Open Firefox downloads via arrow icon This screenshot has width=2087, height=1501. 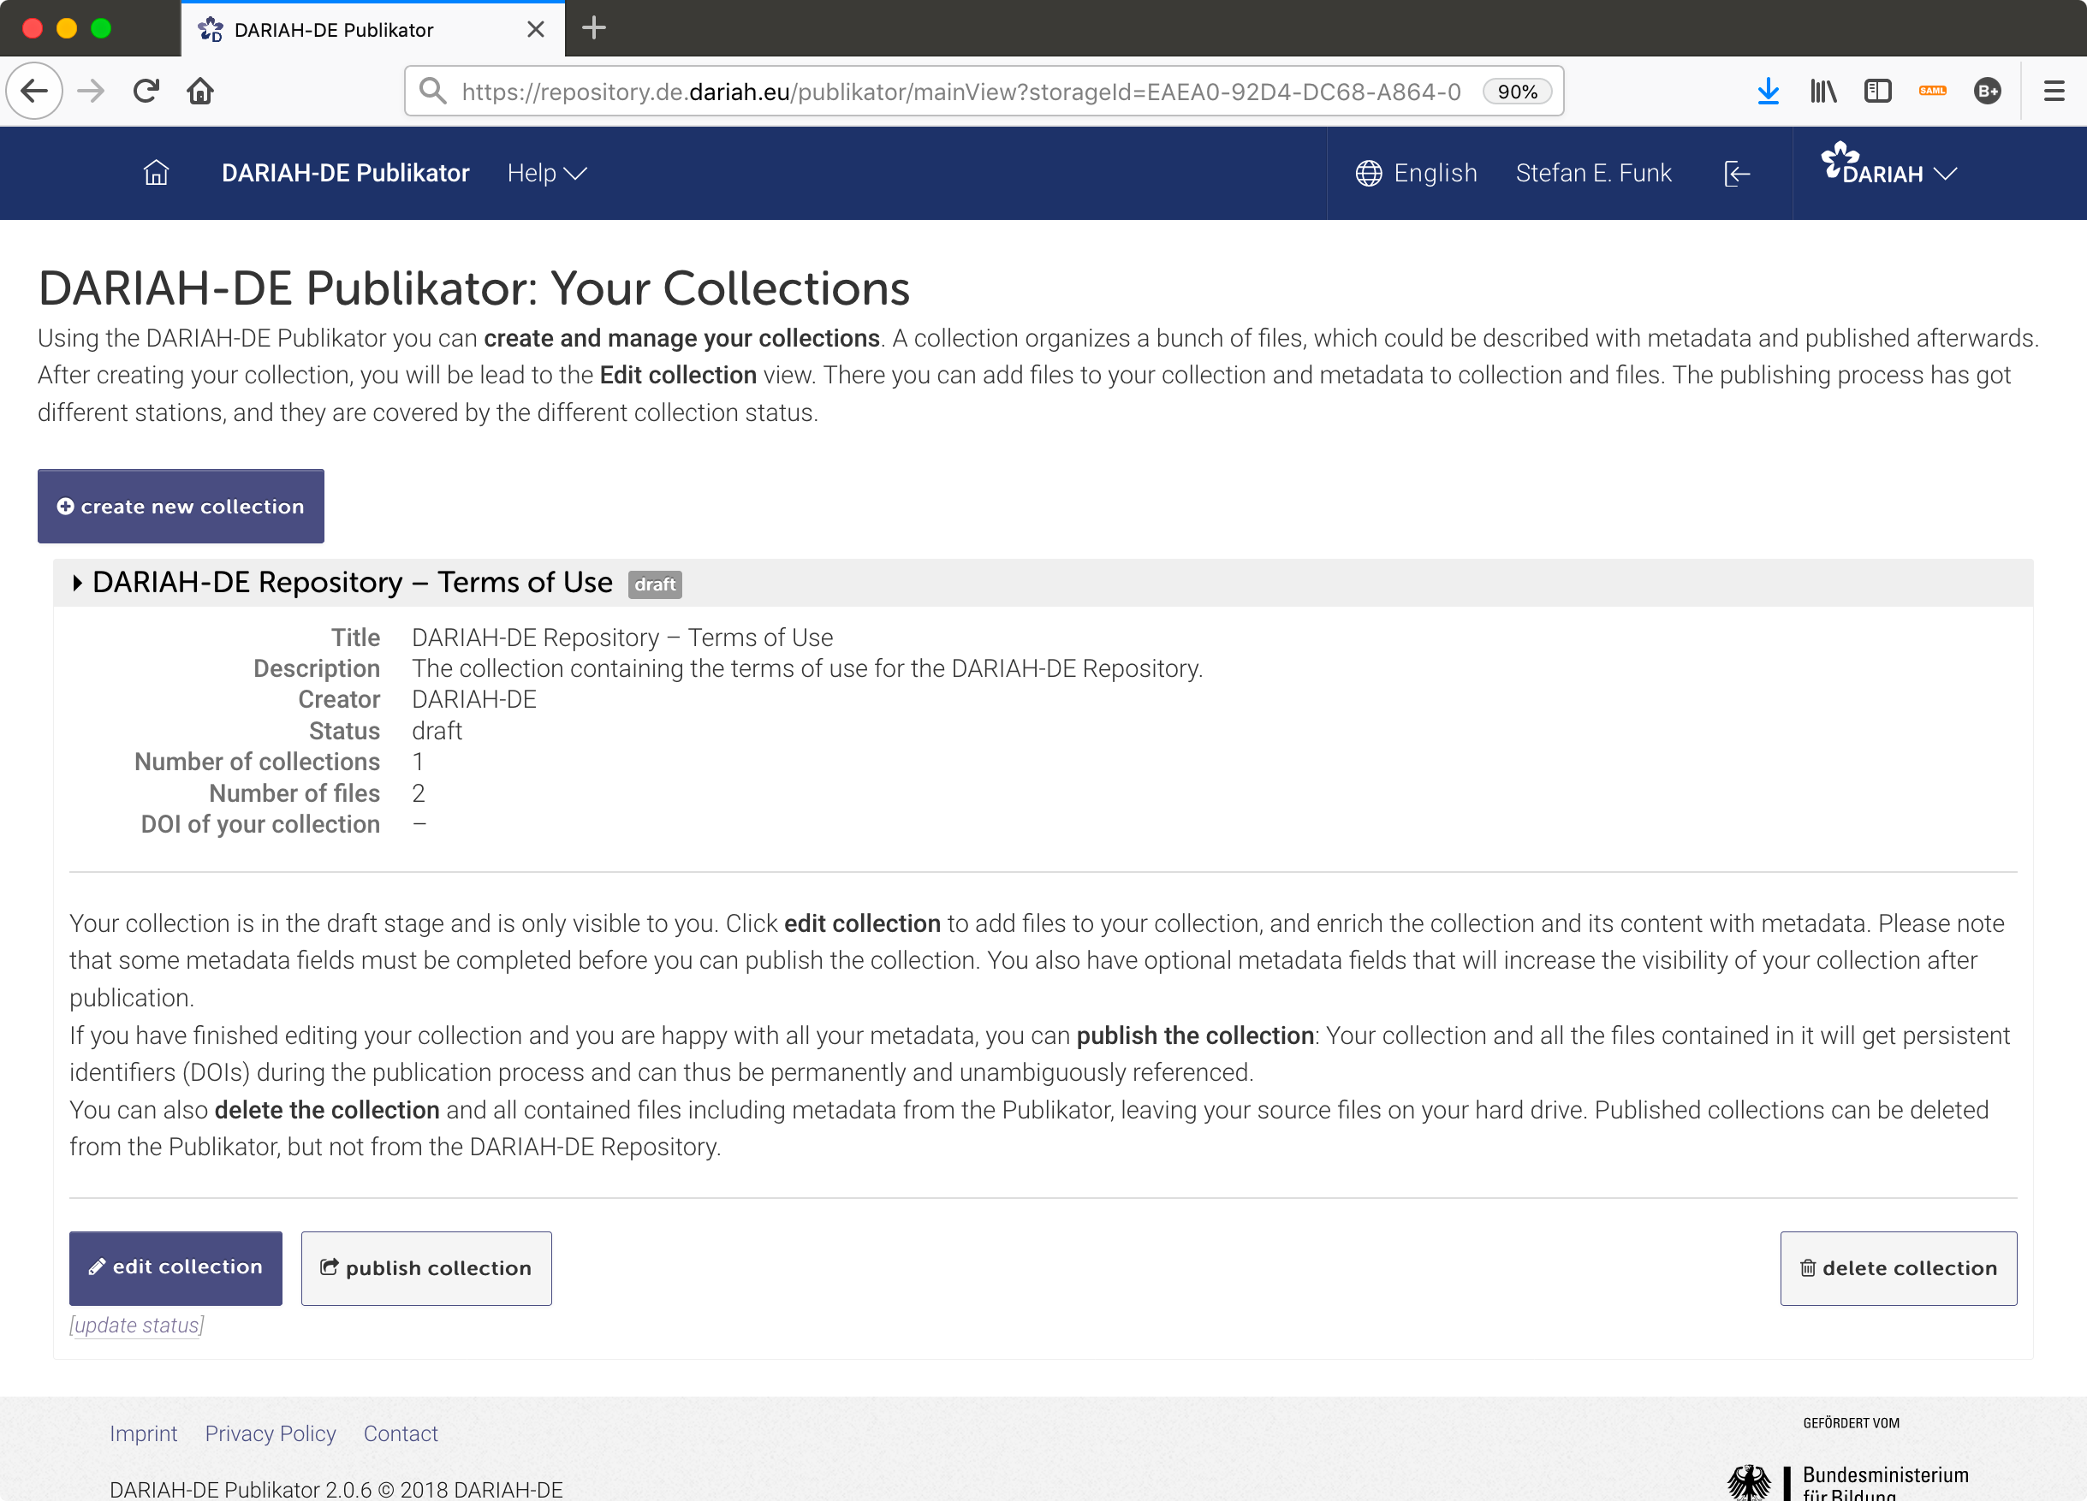1769,91
